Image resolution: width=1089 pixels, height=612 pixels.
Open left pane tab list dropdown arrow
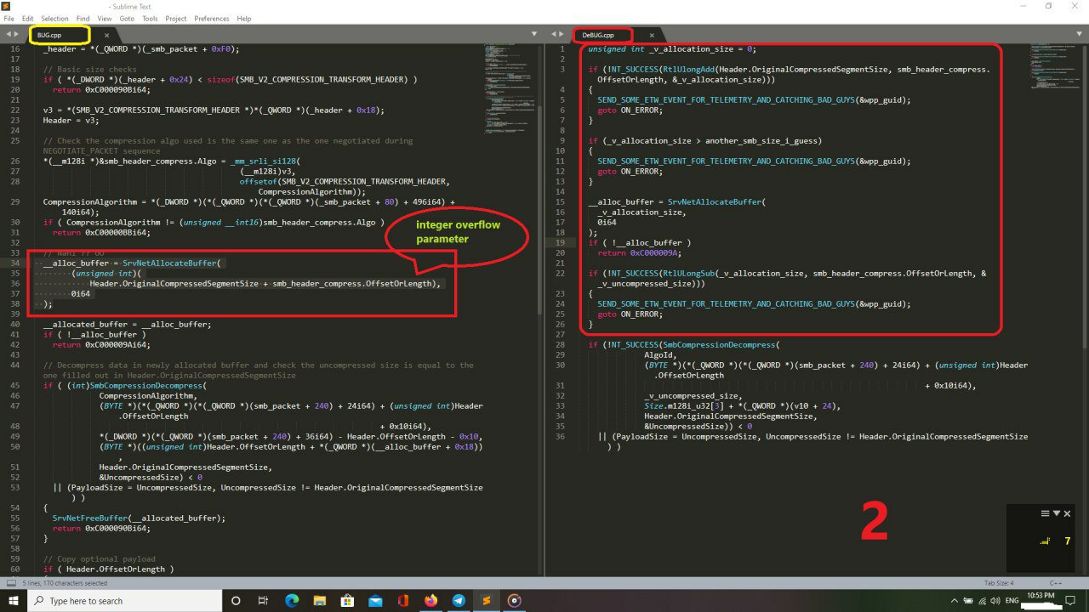pyautogui.click(x=534, y=34)
